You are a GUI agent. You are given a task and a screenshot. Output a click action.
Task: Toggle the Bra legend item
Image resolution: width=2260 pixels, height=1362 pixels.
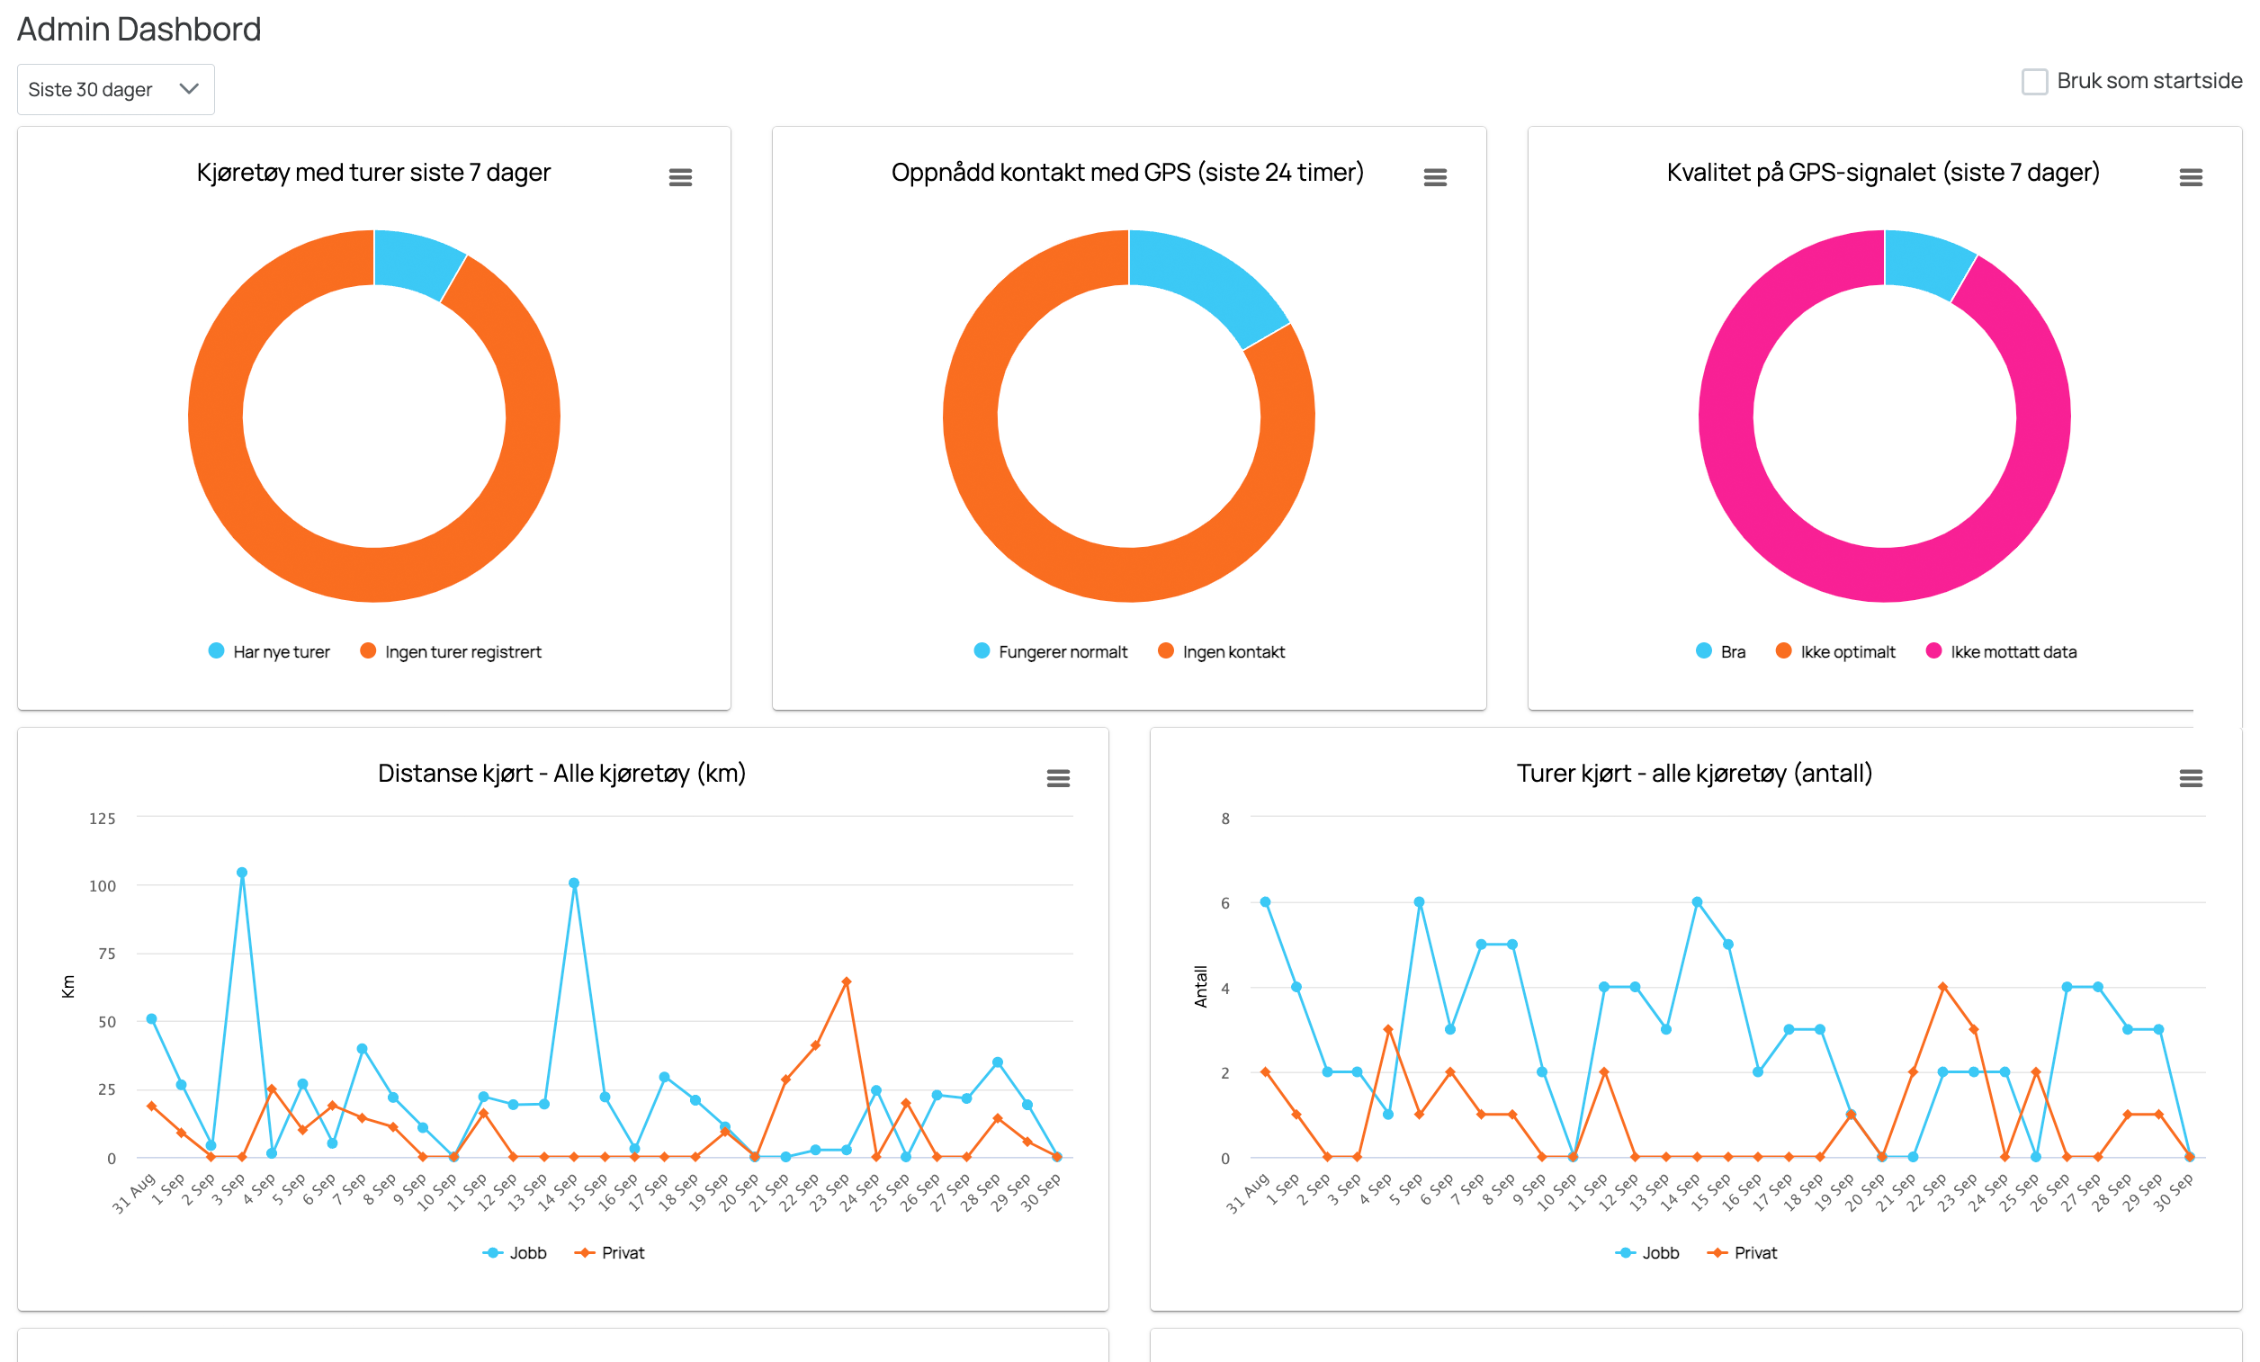coord(1720,651)
